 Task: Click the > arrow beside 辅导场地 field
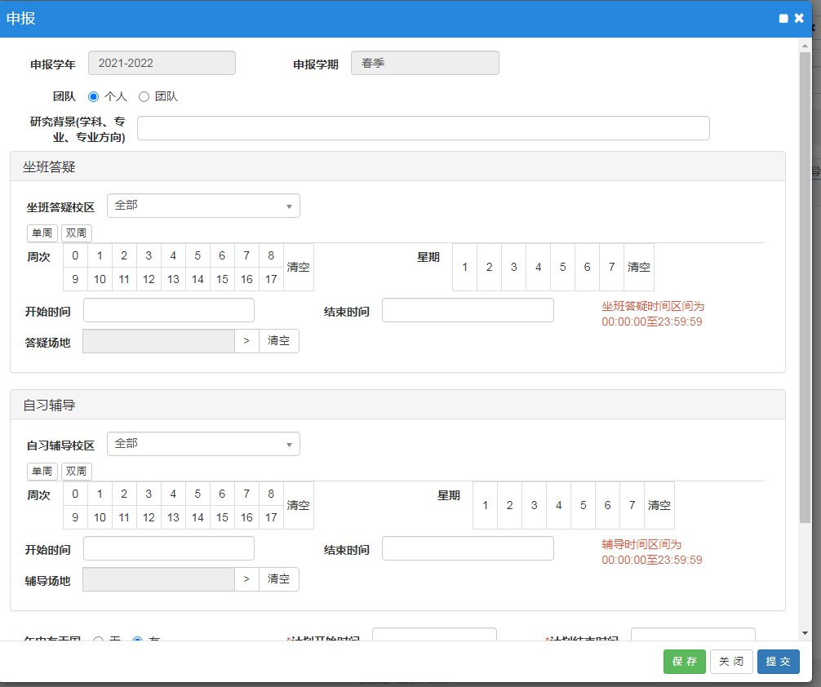tap(246, 579)
